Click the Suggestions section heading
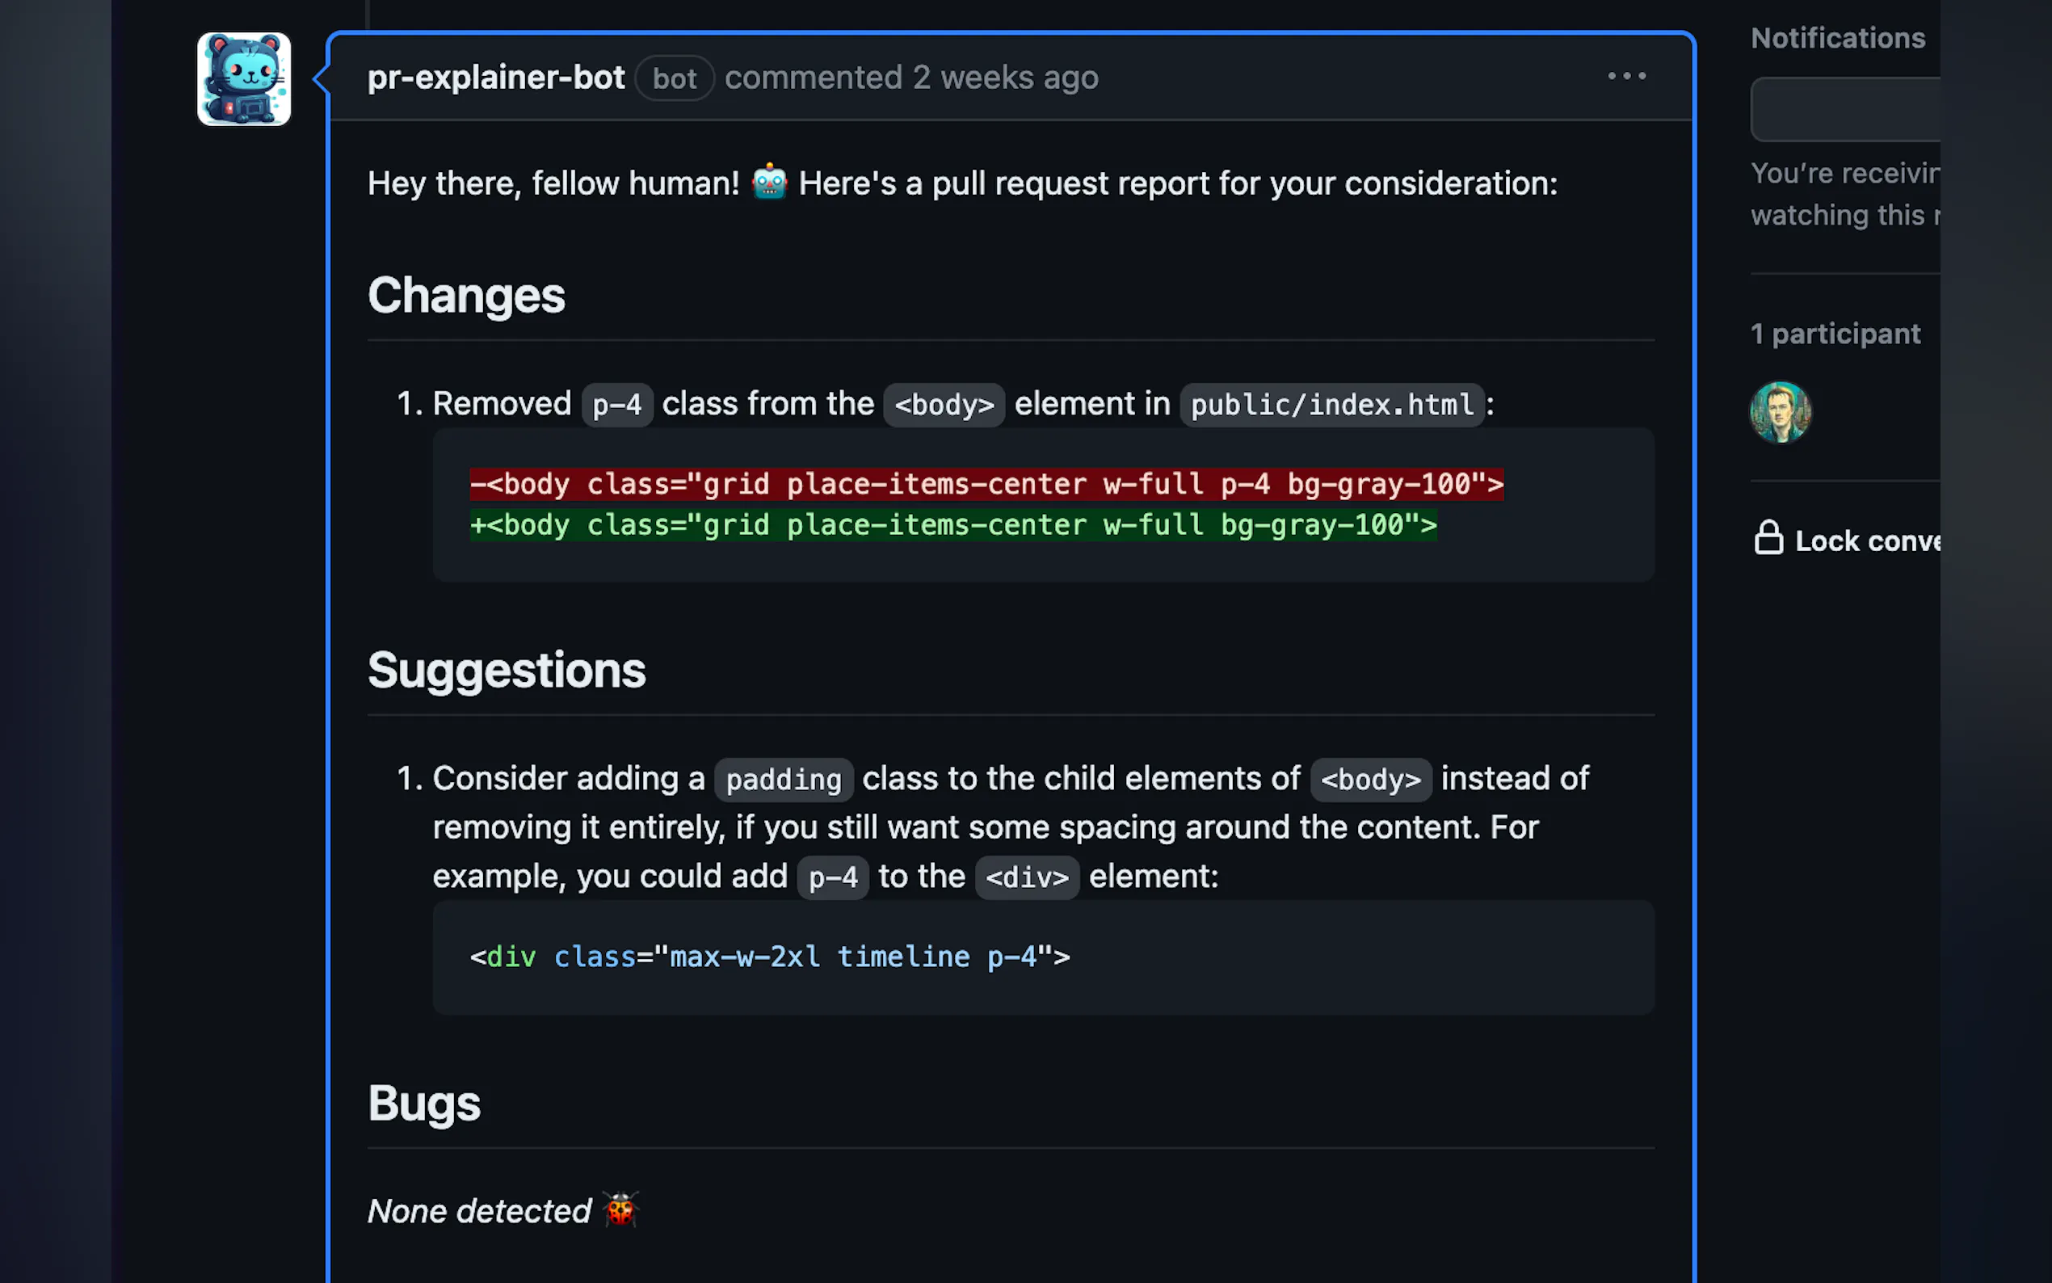 pyautogui.click(x=507, y=671)
